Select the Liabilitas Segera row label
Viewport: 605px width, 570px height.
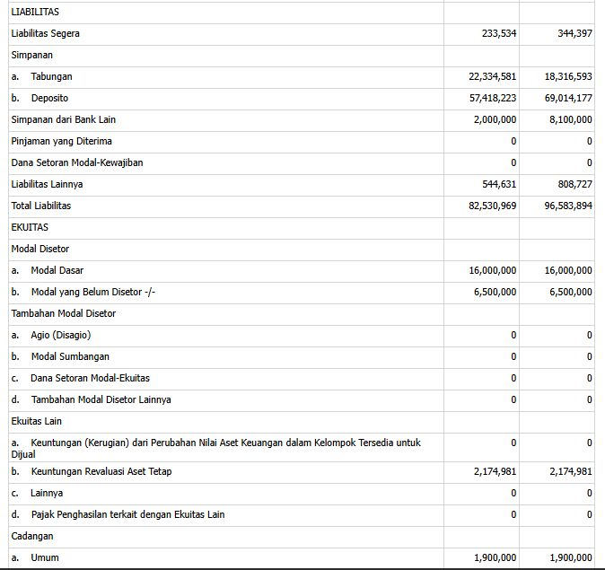pos(51,33)
